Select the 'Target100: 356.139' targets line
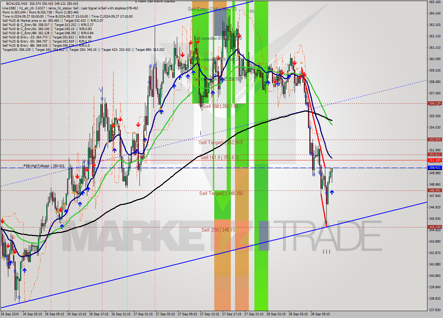The height and width of the screenshot is (318, 443). click(83, 49)
